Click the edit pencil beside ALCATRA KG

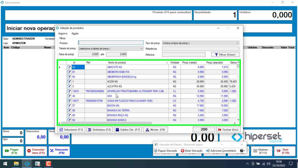(69, 86)
